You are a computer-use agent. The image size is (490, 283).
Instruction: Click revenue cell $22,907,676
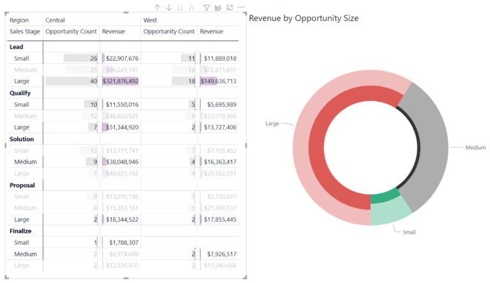coord(122,58)
